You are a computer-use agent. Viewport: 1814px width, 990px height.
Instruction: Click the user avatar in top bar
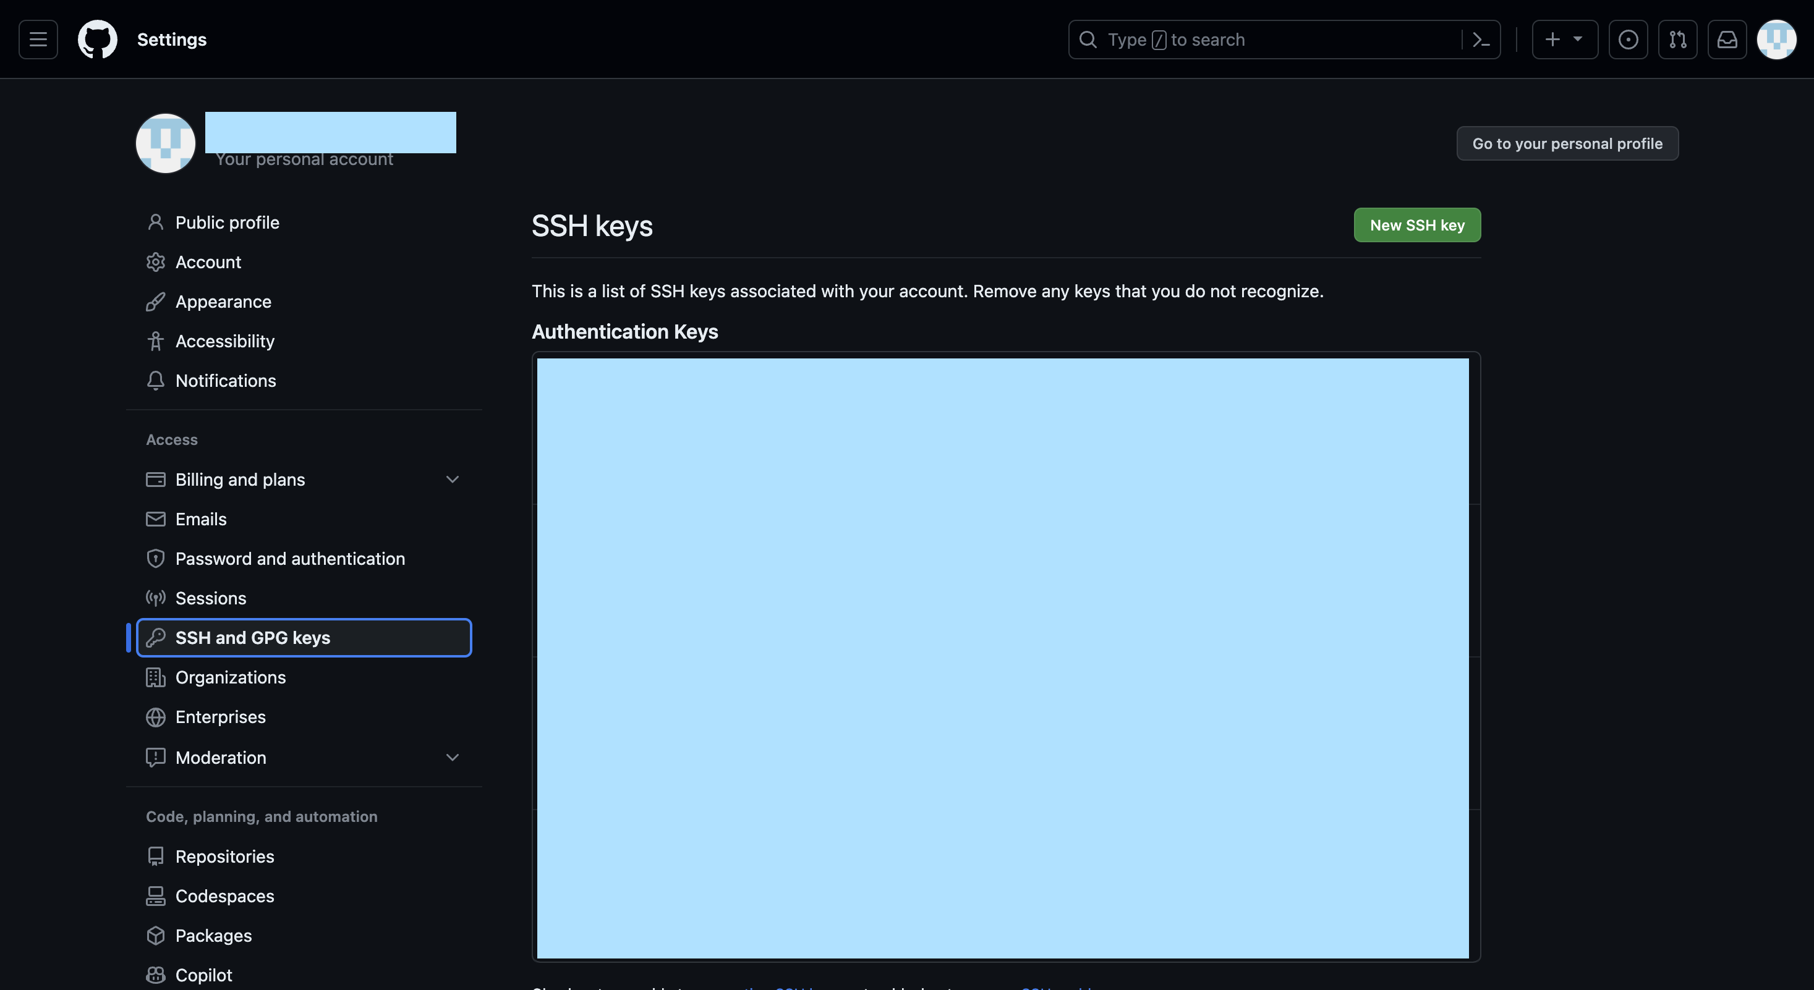click(1776, 40)
